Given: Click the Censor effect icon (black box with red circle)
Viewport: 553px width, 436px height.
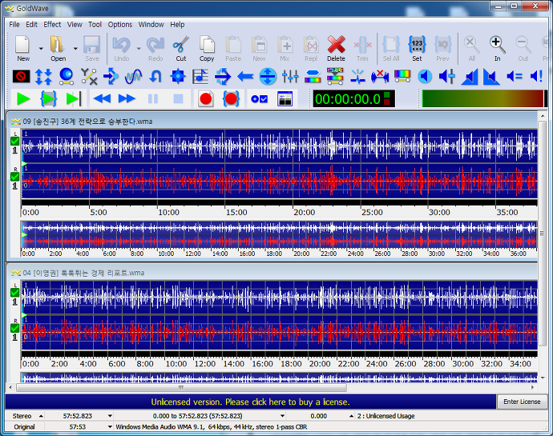Looking at the screenshot, I should (x=21, y=76).
